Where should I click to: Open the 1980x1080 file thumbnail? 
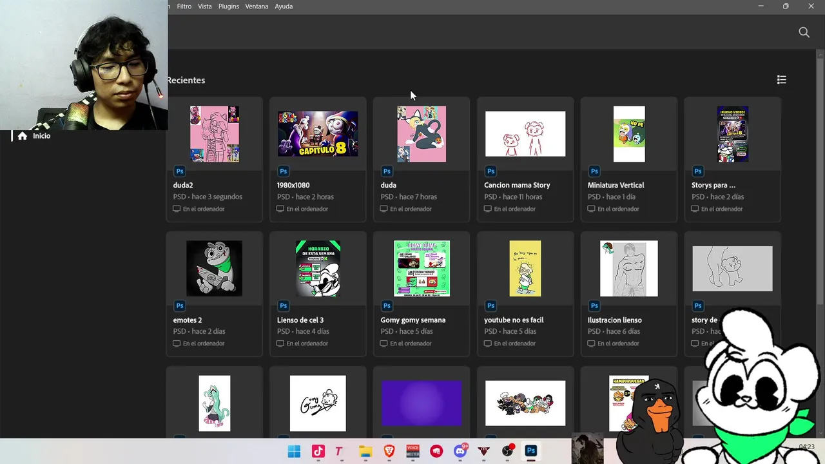tap(318, 134)
